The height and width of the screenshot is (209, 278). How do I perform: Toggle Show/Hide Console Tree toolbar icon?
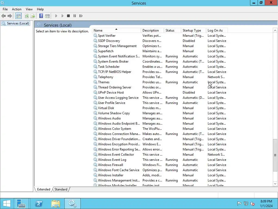pos(18,16)
